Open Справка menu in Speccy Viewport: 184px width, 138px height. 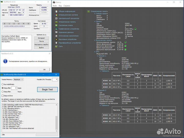[67, 5]
